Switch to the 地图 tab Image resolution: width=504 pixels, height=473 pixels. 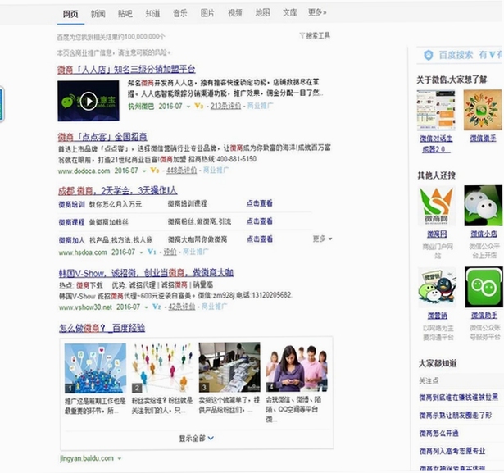coord(262,12)
